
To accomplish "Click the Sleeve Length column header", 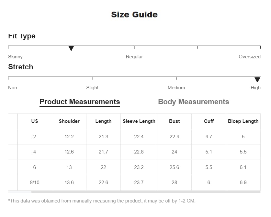I will tap(139, 121).
